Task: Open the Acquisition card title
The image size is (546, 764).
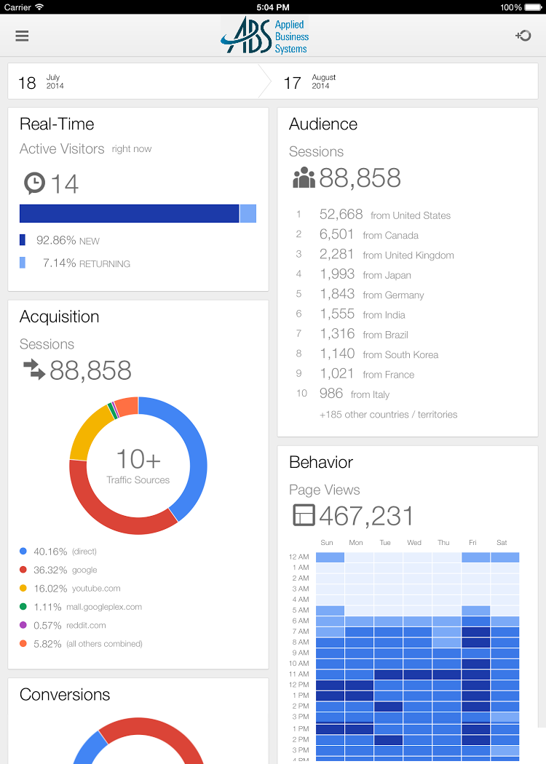Action: 60,317
